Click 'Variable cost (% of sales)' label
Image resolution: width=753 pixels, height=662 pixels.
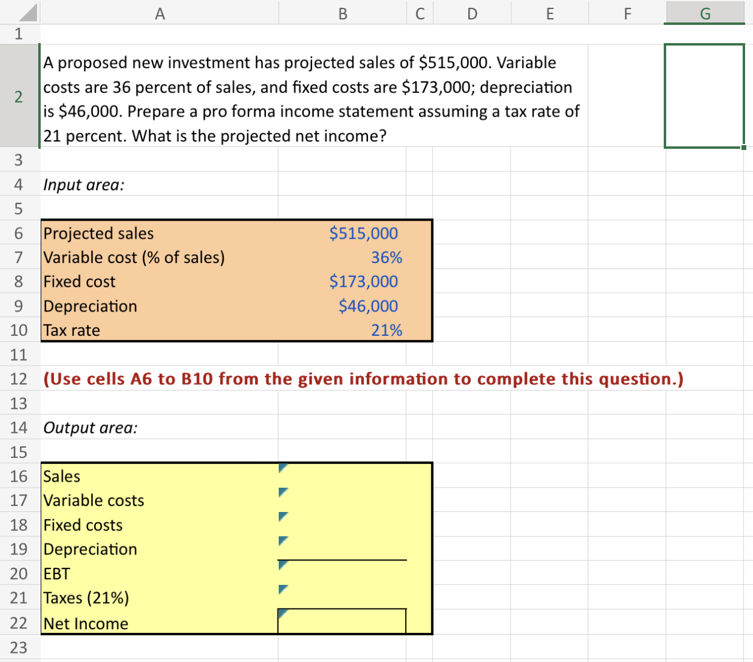point(134,258)
